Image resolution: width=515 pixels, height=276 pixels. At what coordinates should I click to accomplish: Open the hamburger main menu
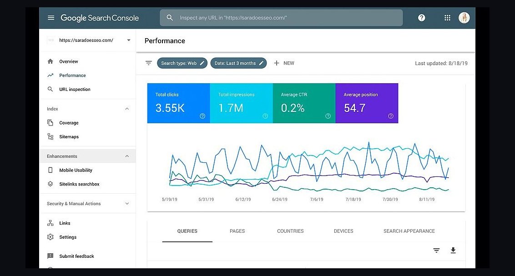[x=51, y=18]
